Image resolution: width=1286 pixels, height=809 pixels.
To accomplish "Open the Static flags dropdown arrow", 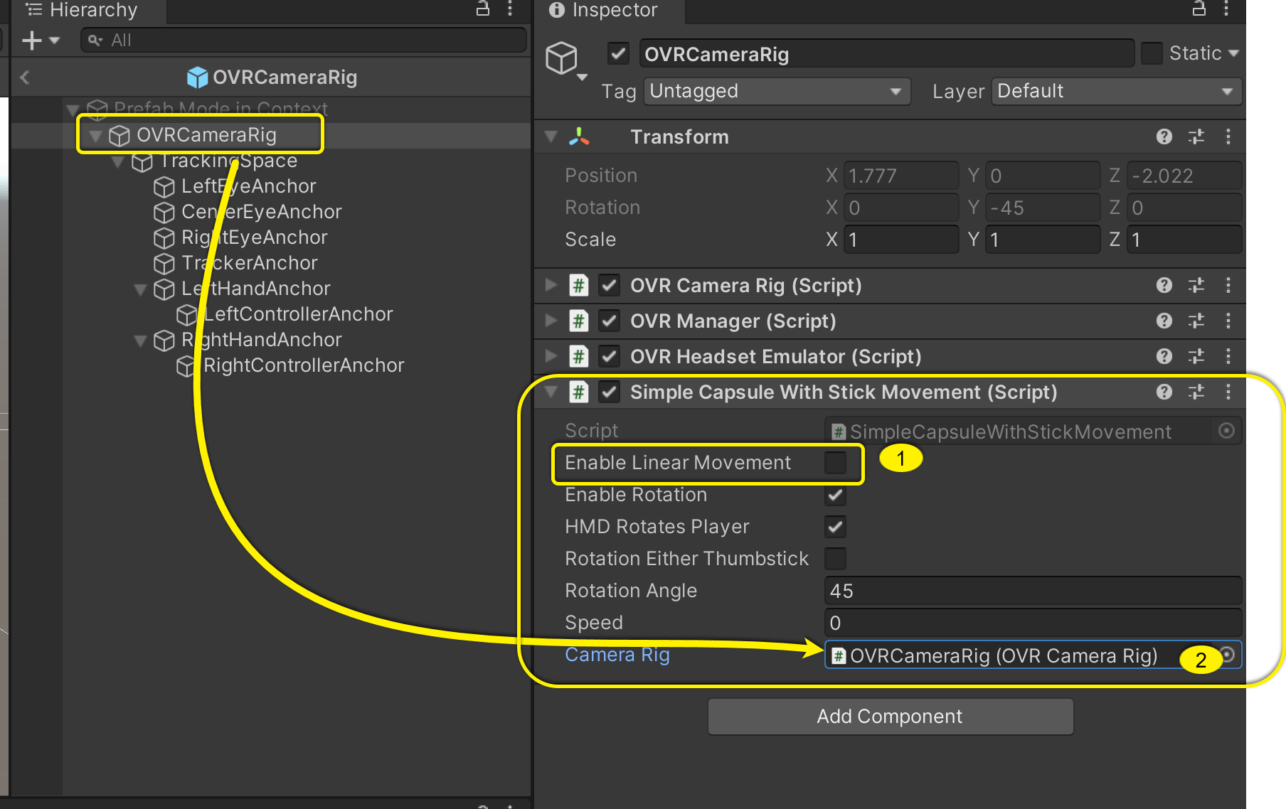I will click(1233, 53).
